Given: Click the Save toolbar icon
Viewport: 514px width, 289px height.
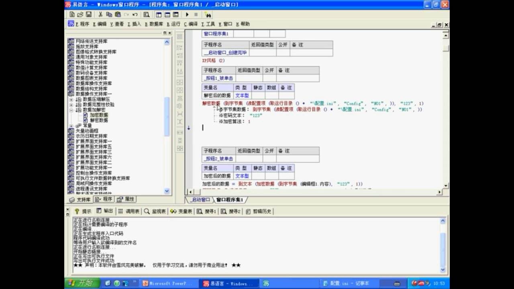Looking at the screenshot, I should [x=88, y=14].
